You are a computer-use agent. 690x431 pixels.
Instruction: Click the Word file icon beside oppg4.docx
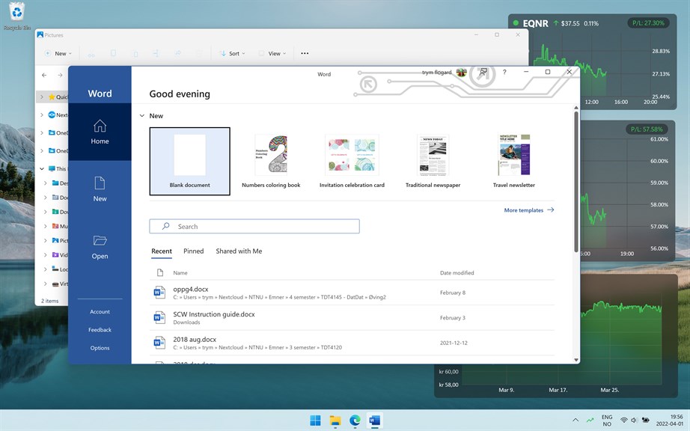coord(159,292)
